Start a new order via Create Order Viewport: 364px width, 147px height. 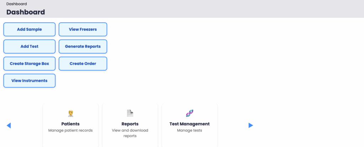(83, 63)
